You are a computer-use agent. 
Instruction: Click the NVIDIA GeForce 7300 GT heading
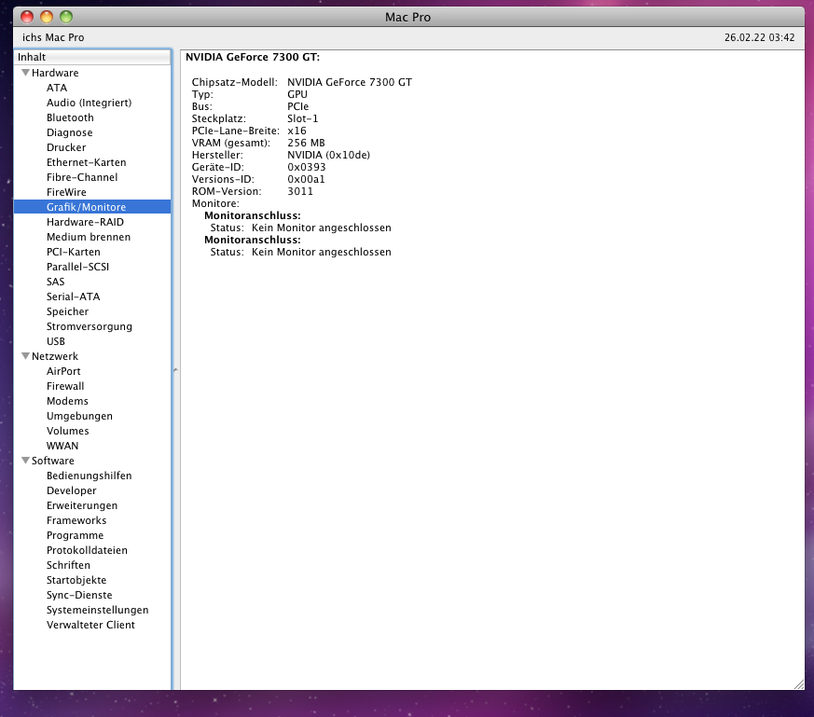[253, 57]
